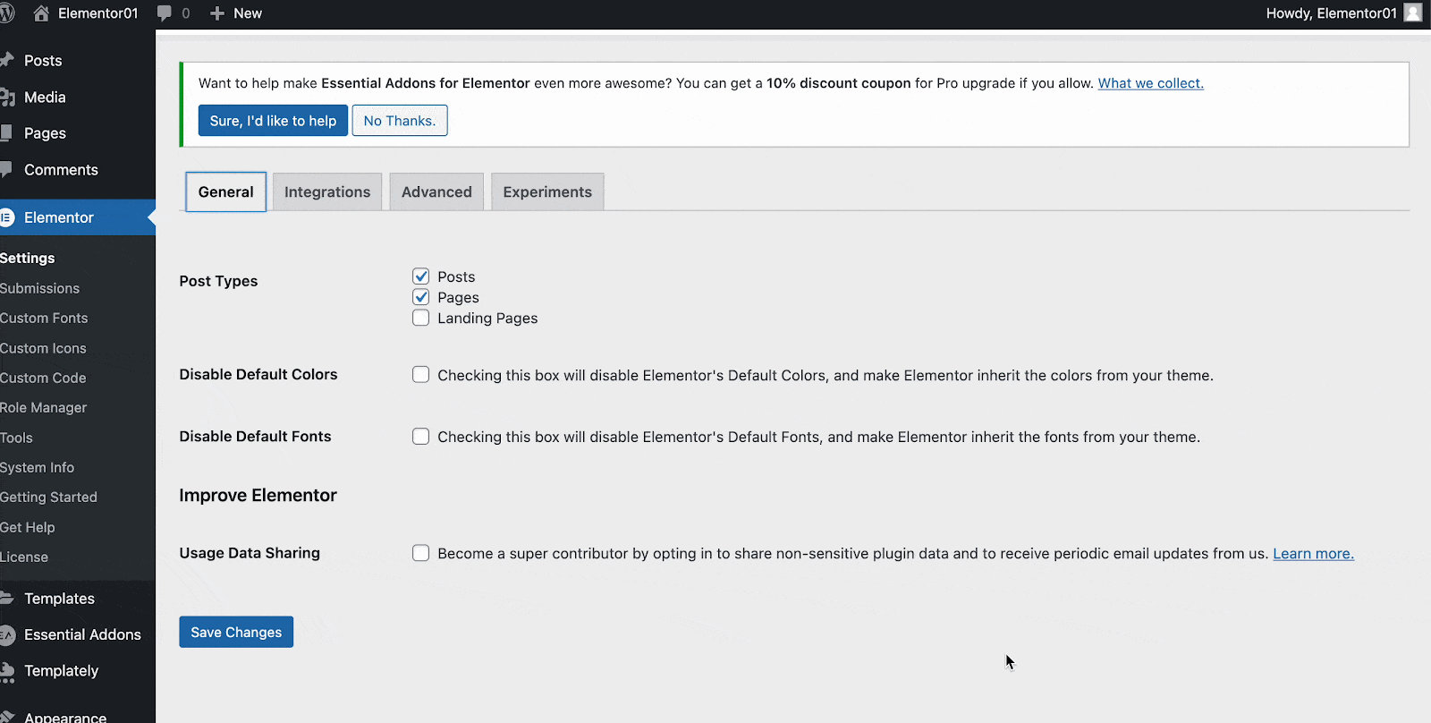Tick the Disable Default Fonts checkbox
This screenshot has width=1431, height=723.
[x=420, y=436]
